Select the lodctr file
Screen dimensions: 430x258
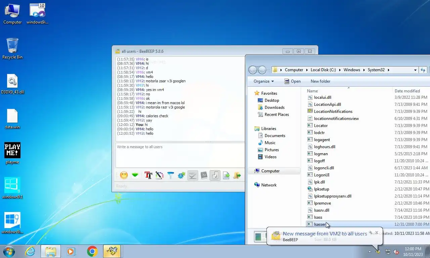[x=319, y=133]
